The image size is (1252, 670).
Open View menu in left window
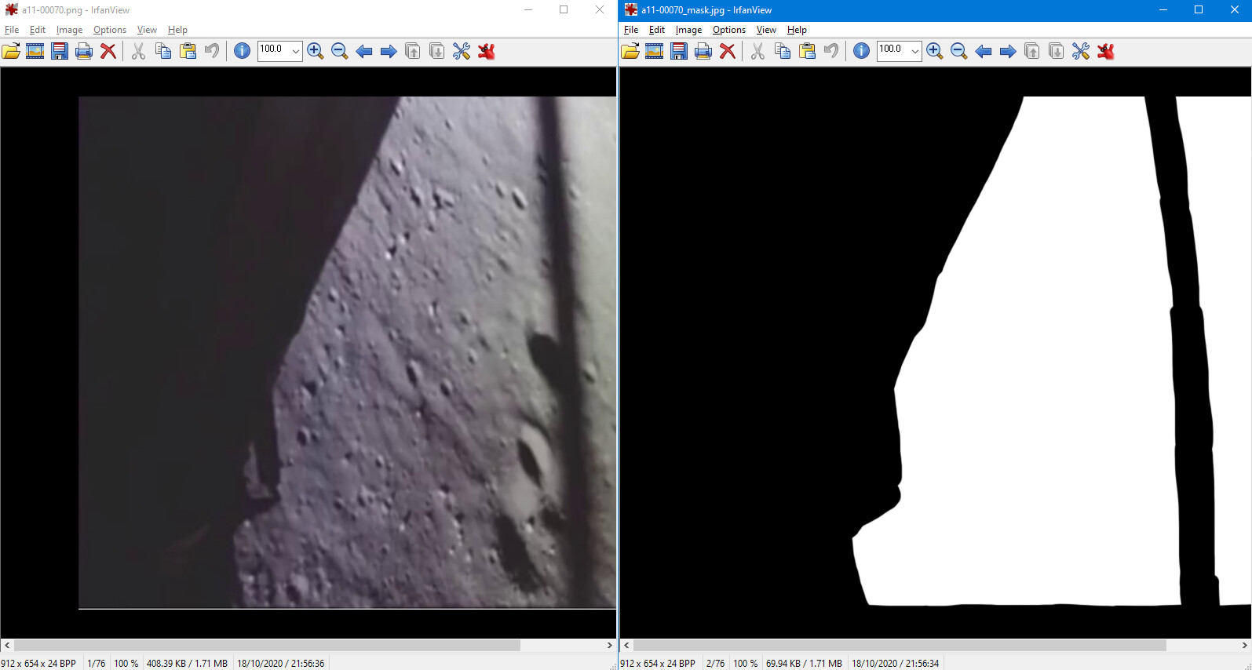[x=147, y=30]
